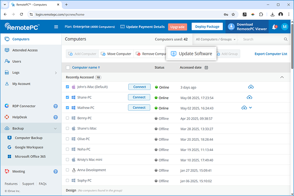Open the user profile avatar M
The width and height of the screenshot is (294, 196).
coord(284,27)
